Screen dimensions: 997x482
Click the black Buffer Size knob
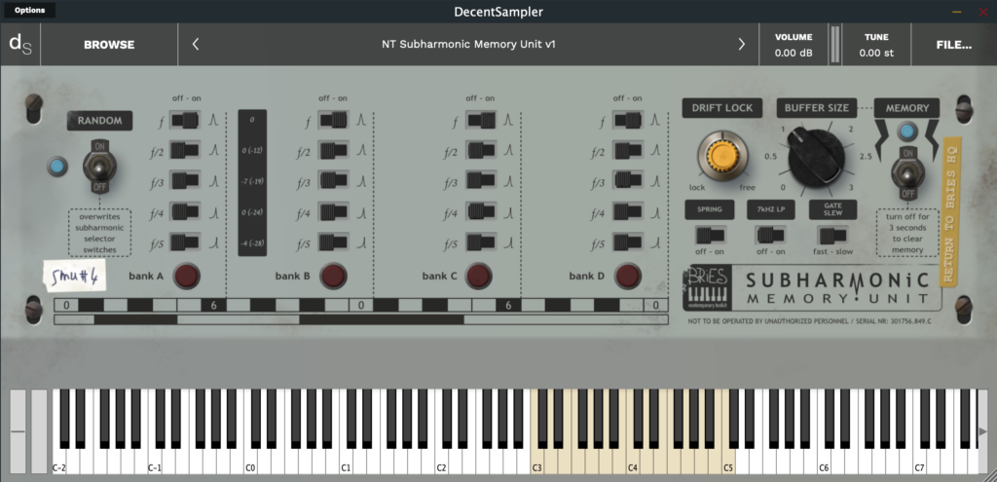817,159
